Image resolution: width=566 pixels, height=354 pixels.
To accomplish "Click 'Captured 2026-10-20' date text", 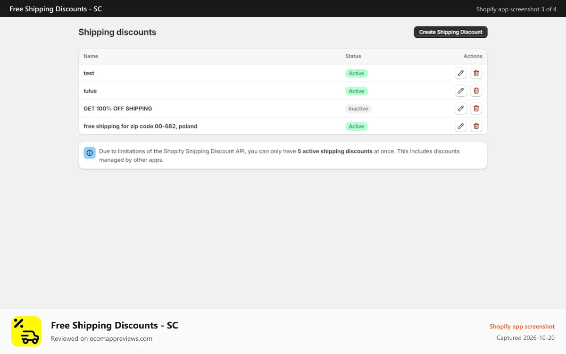I will click(525, 338).
